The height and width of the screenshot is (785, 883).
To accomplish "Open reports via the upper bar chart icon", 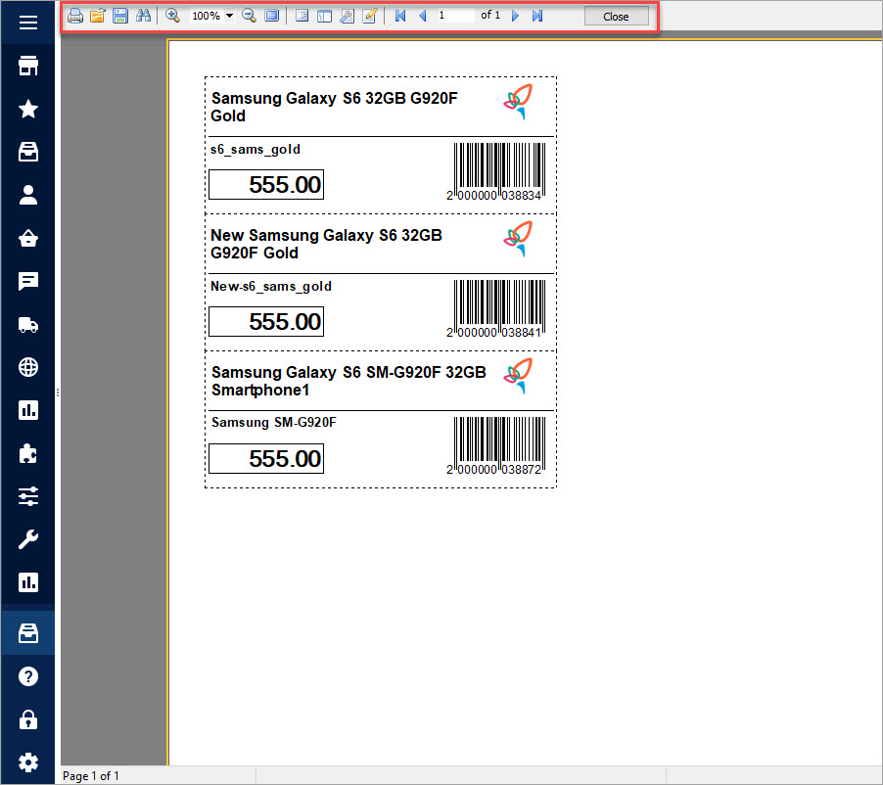I will [x=28, y=410].
